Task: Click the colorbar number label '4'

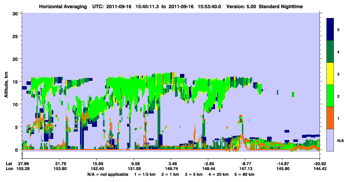Action: click(x=338, y=51)
